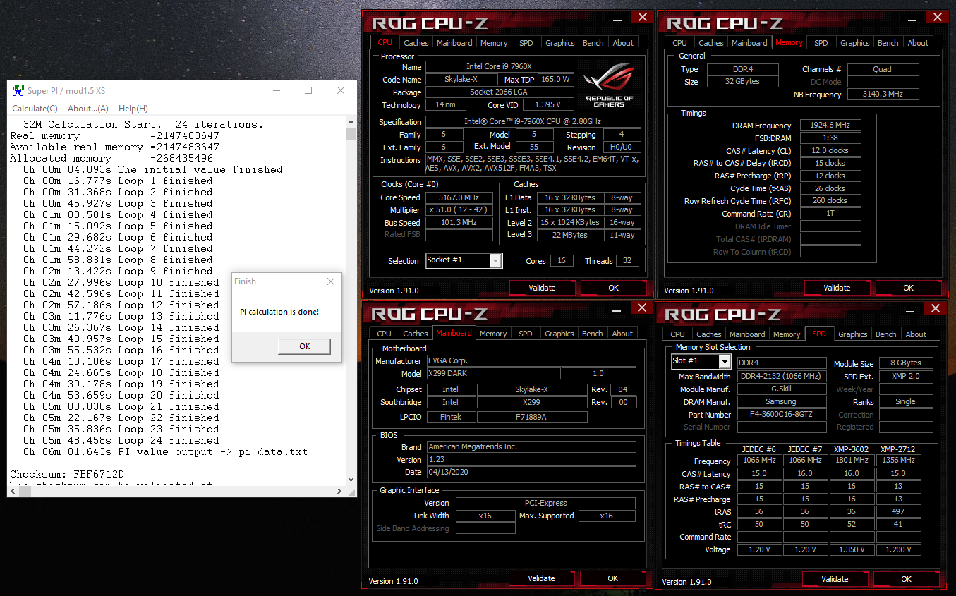Open the Slot #1 memory slot dropdown
The height and width of the screenshot is (596, 956).
[725, 362]
